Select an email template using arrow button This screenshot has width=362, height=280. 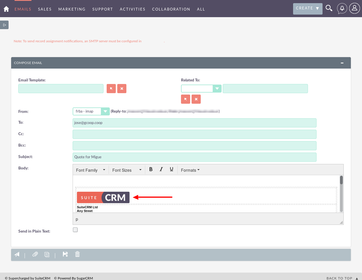[111, 89]
